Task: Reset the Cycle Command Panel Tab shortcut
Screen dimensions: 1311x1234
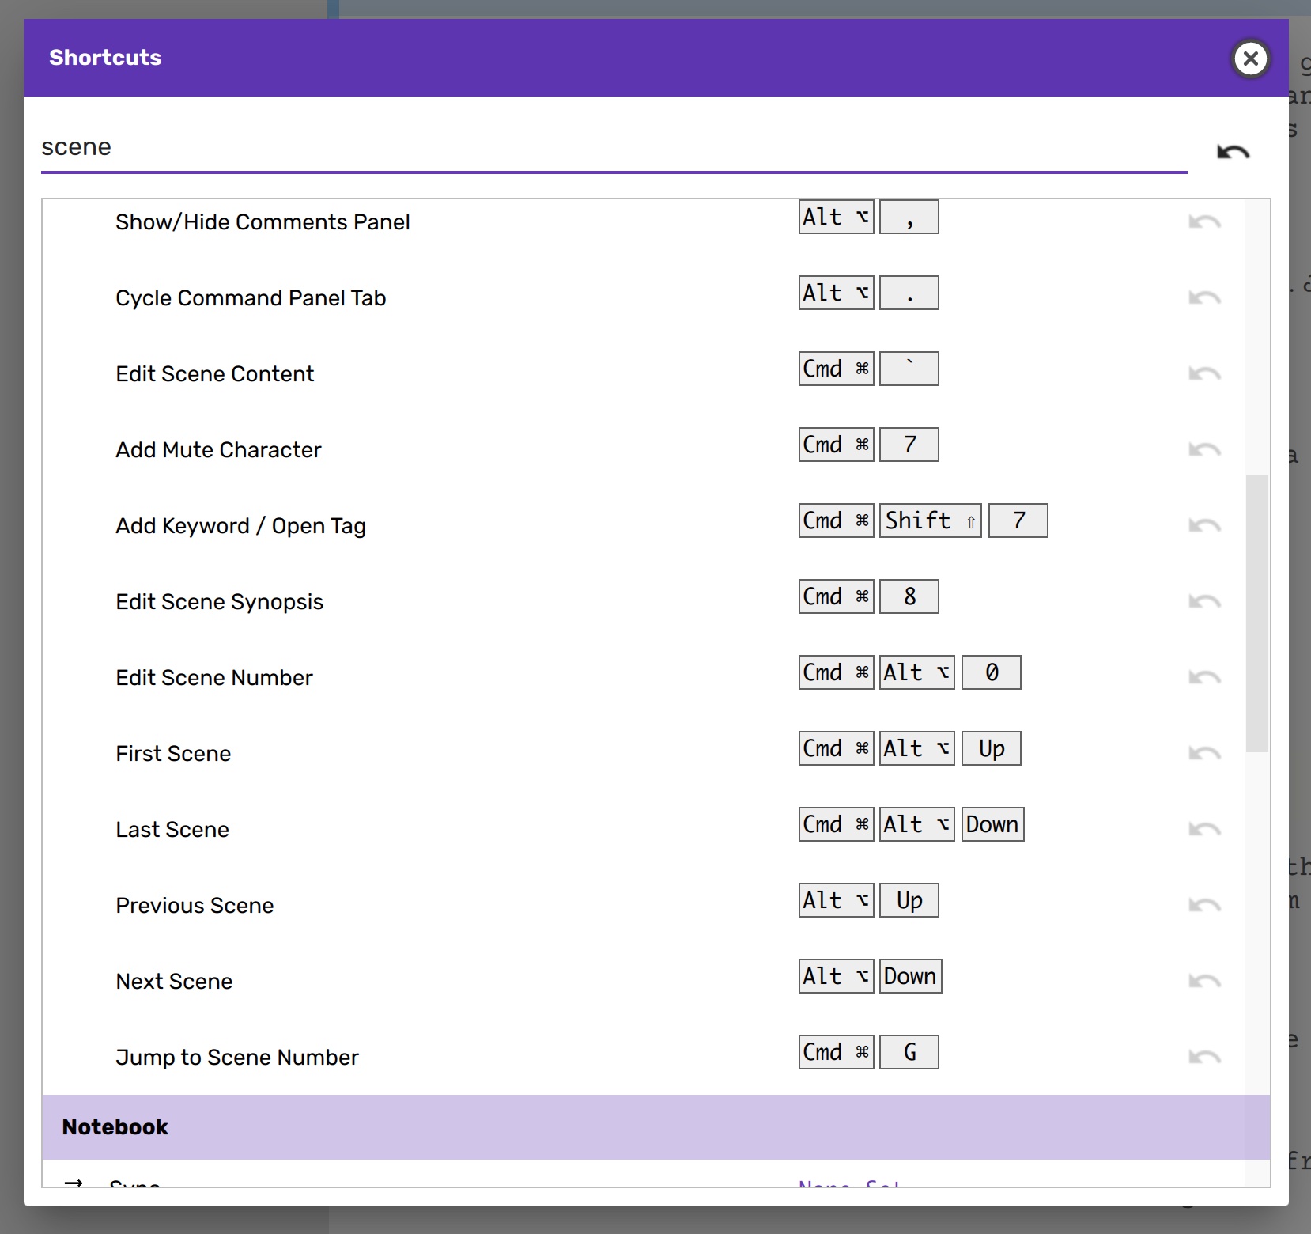Action: (1204, 298)
